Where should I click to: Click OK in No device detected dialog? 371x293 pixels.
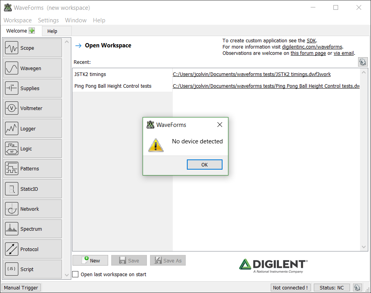pos(205,165)
